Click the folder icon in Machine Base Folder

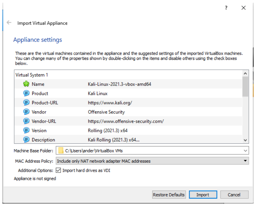(x=61, y=151)
